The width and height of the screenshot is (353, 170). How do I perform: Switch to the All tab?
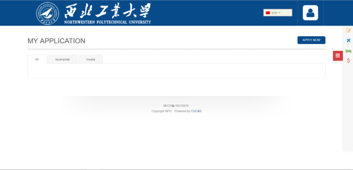[x=37, y=59]
